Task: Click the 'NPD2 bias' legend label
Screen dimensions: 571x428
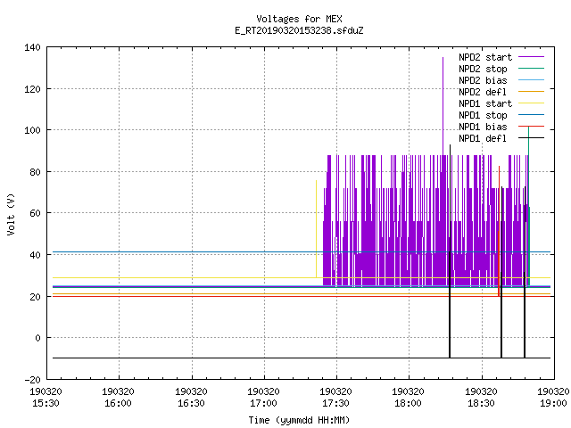Action: [483, 80]
